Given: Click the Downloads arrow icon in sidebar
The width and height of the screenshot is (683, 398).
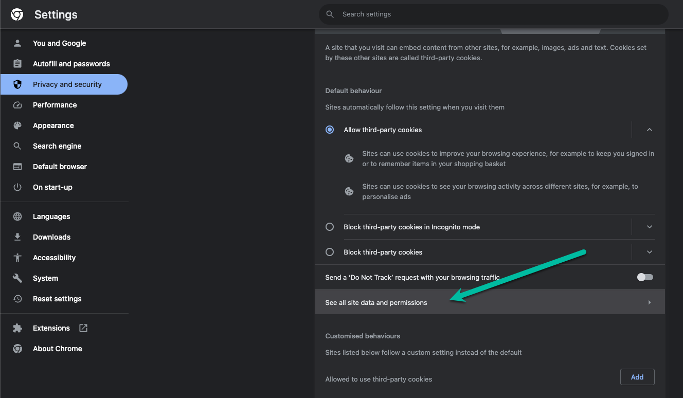Looking at the screenshot, I should click(17, 237).
